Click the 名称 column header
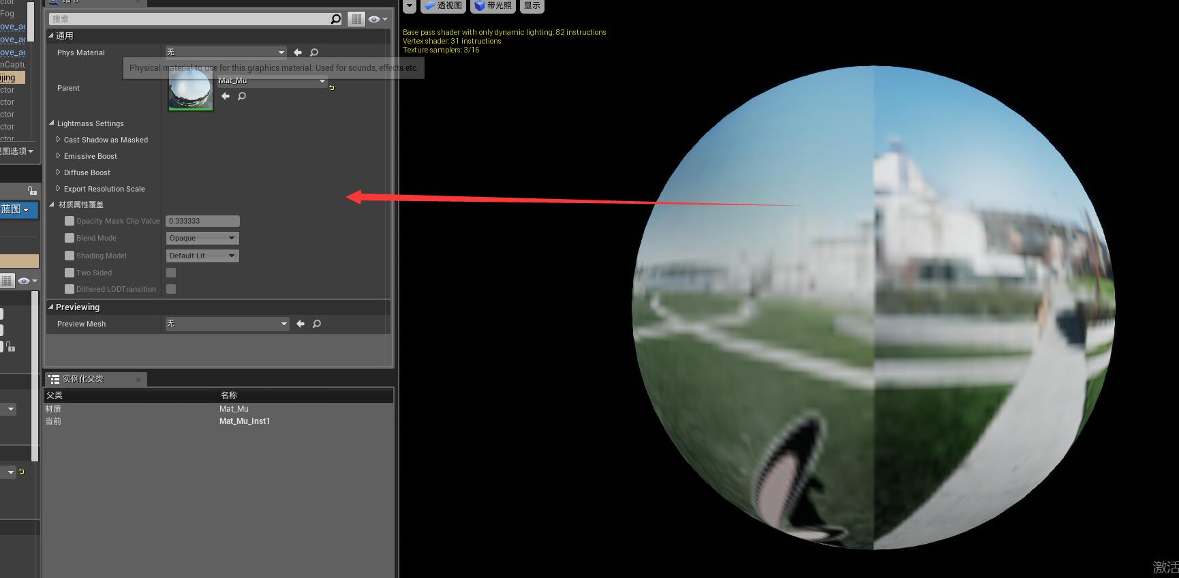1179x578 pixels. pyautogui.click(x=305, y=395)
